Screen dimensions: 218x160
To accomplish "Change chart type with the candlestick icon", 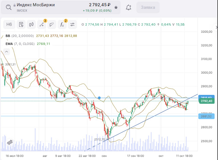I will click(31, 25).
